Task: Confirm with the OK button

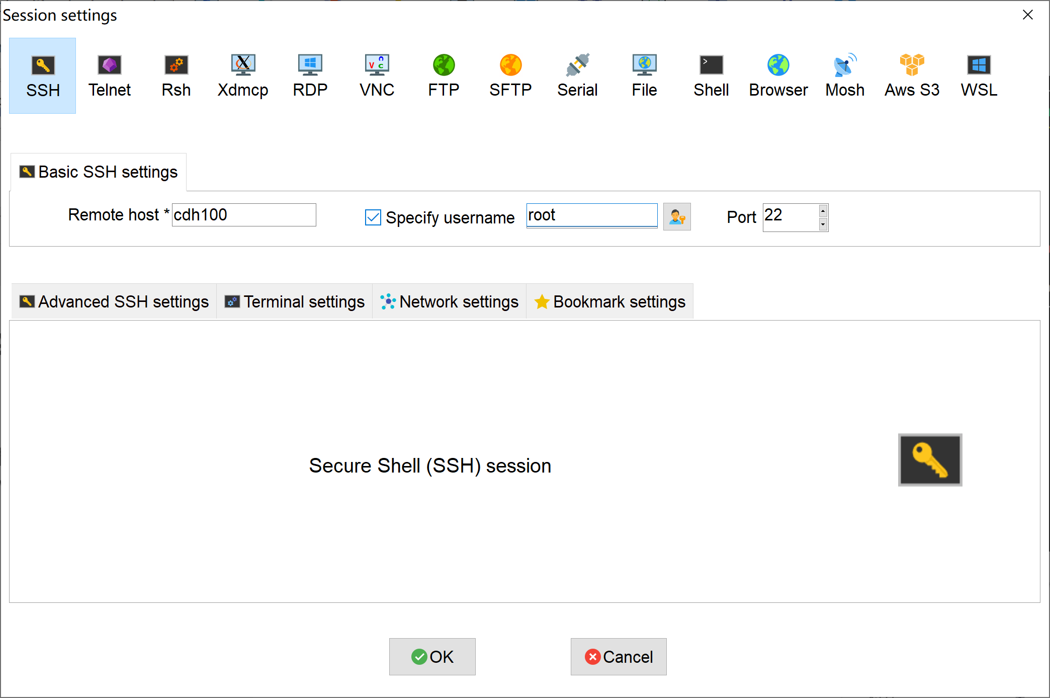Action: tap(432, 657)
